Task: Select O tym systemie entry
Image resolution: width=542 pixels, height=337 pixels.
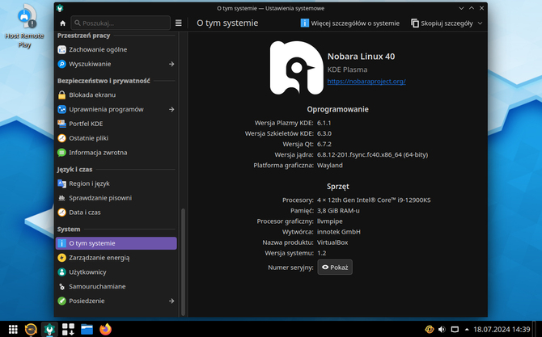Action: pos(116,243)
